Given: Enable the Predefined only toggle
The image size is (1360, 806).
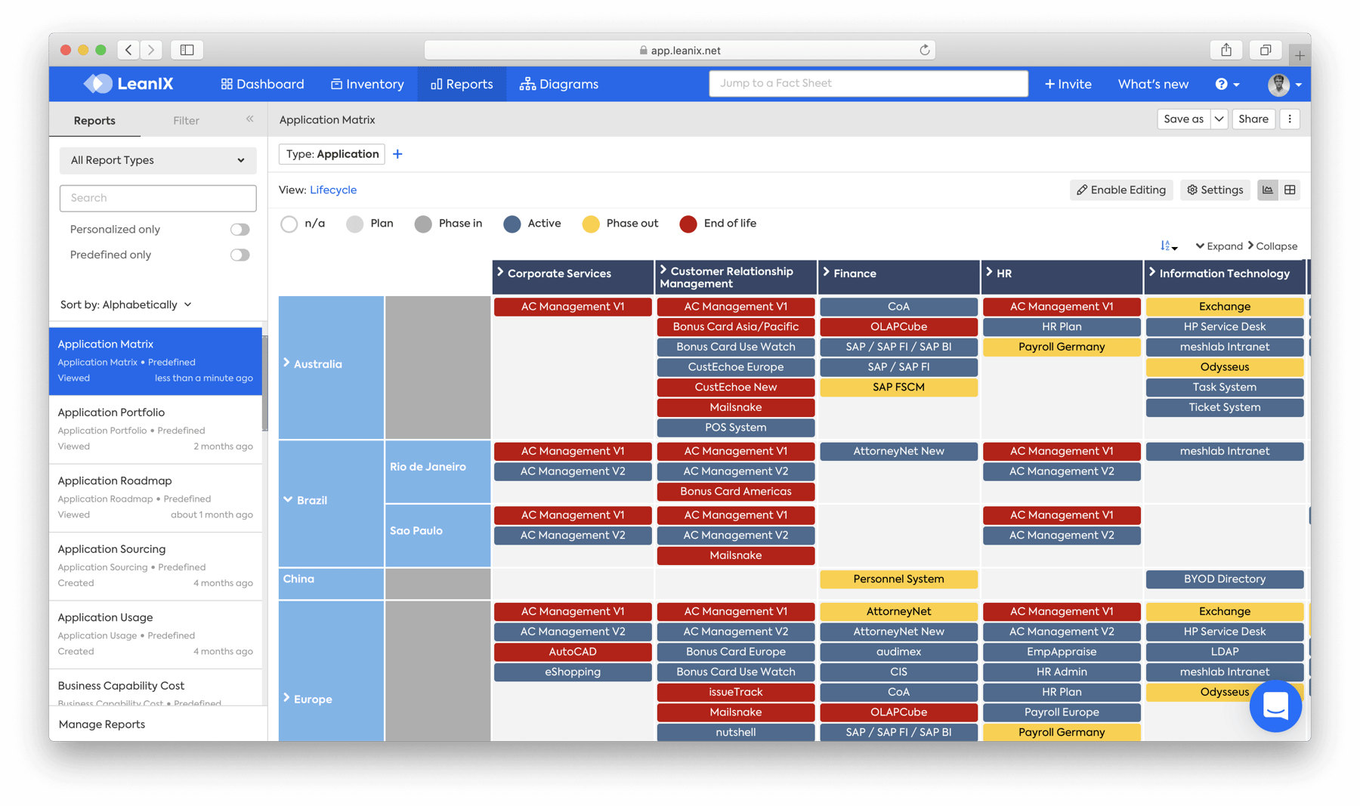Looking at the screenshot, I should 240,255.
